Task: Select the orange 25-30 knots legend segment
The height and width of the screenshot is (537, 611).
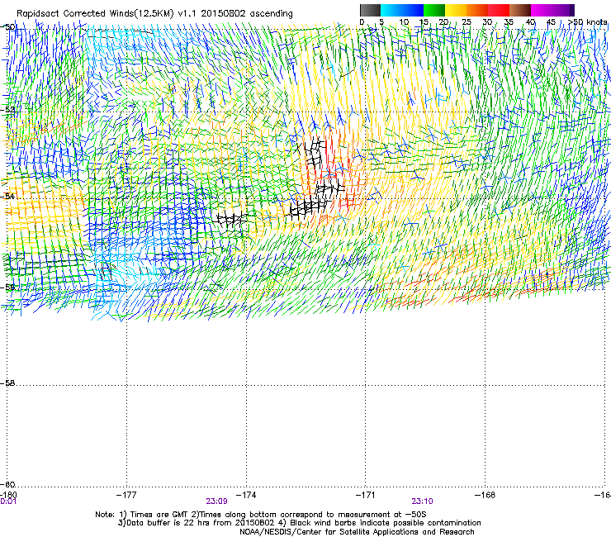Action: 477,10
